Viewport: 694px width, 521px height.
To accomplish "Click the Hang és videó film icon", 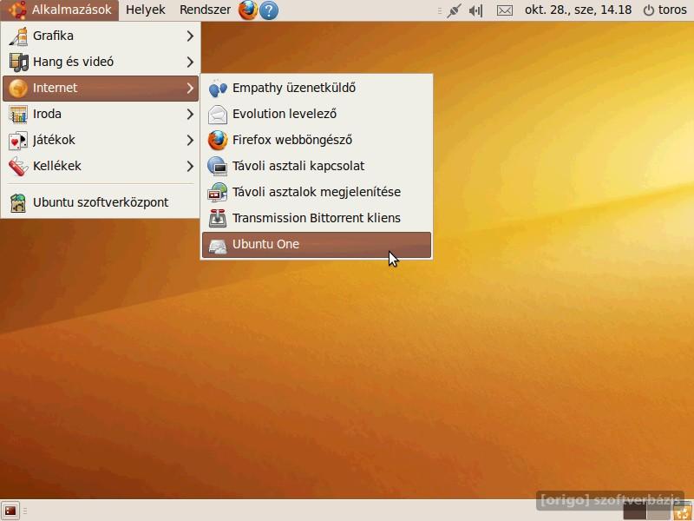I will point(18,62).
